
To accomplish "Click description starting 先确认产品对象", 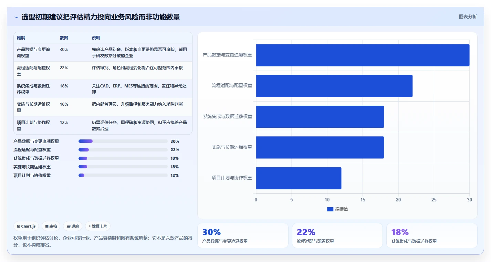I will [139, 53].
